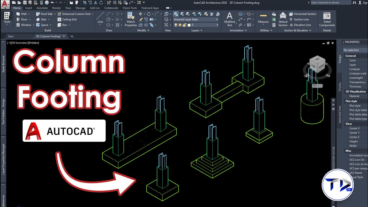
Task: Click the layer color white swatch
Action: [x=189, y=25]
